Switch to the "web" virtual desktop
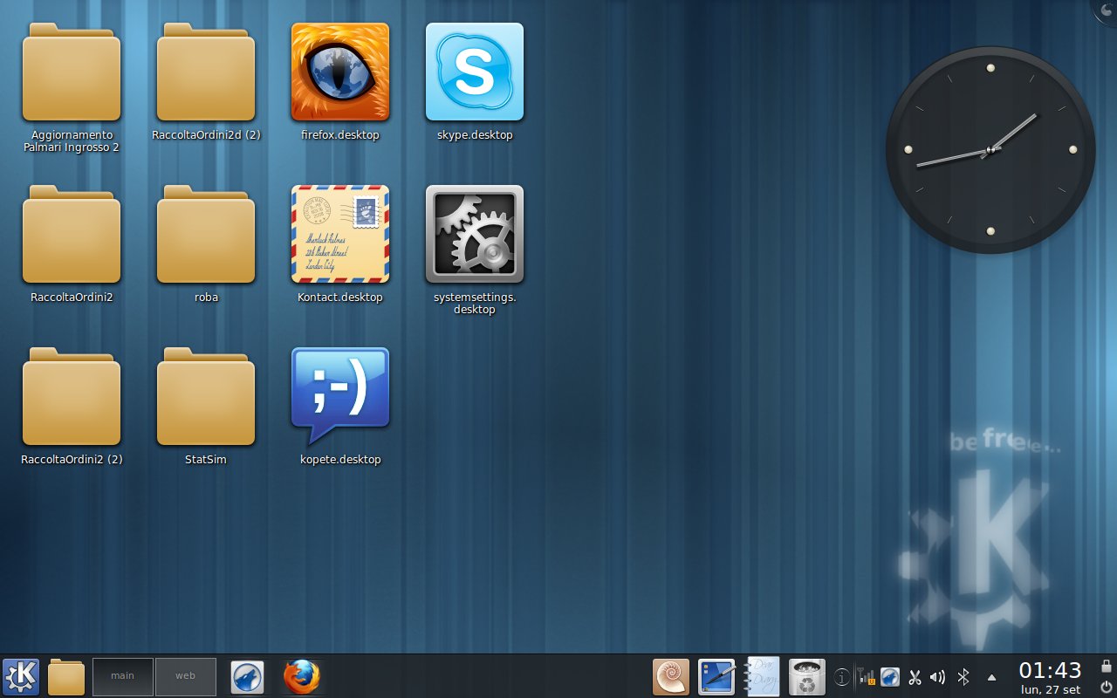Screen dimensions: 1117x698 point(186,676)
